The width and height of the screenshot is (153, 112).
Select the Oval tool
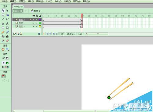click(3, 28)
